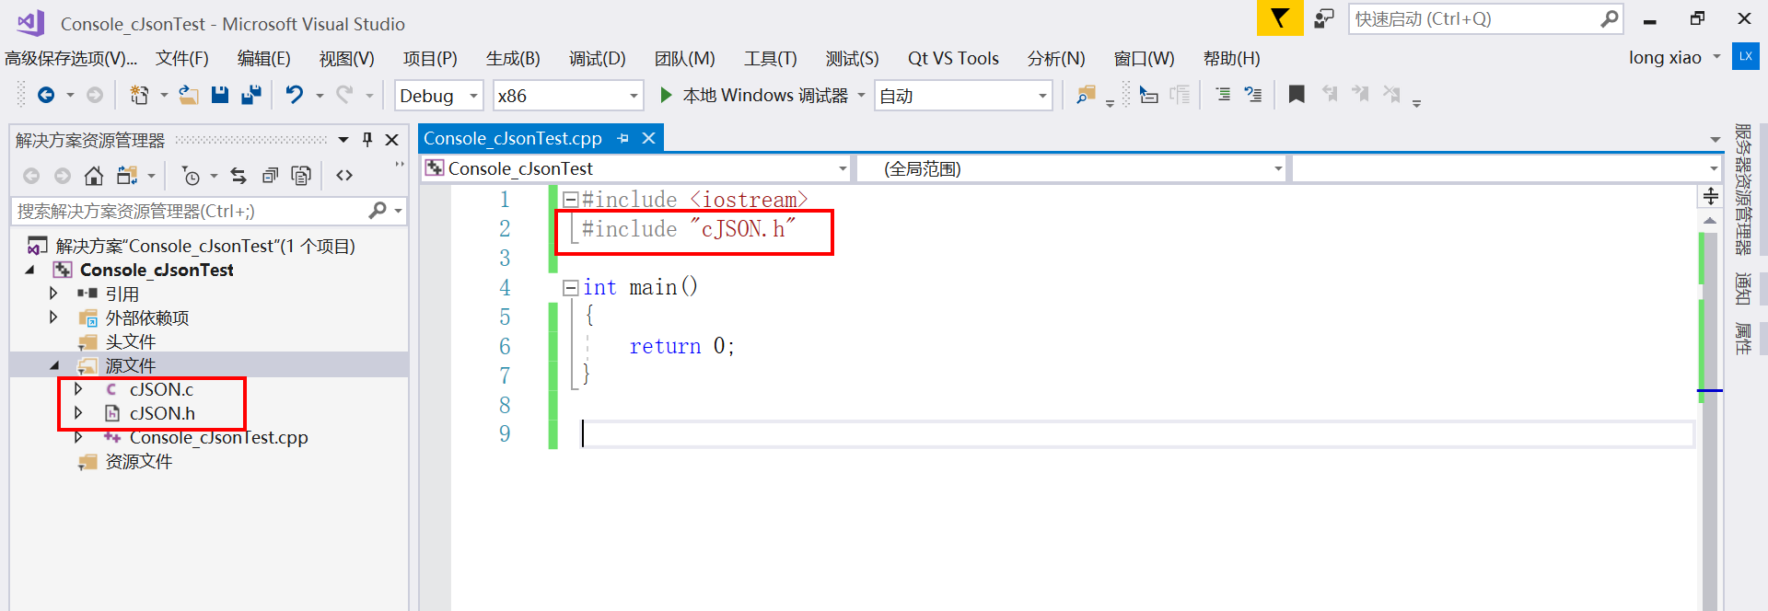
Task: Pin the Console_cJsonTest.cpp tab
Action: tap(623, 138)
